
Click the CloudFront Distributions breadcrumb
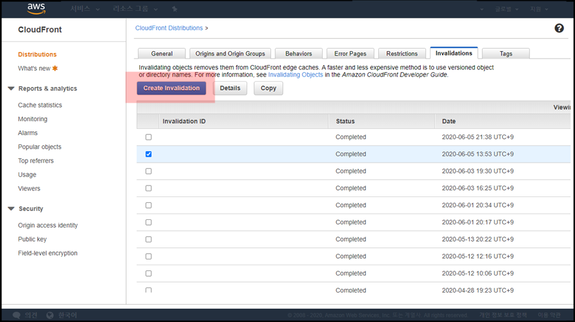point(169,28)
